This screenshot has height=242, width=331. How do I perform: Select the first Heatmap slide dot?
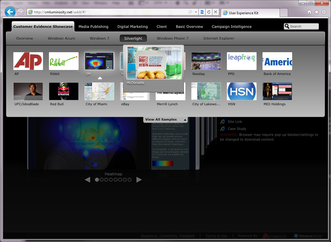pos(97,180)
